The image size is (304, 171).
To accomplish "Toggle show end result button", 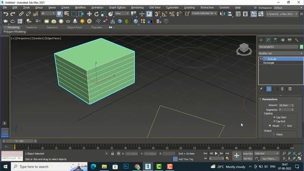I will click(x=269, y=89).
